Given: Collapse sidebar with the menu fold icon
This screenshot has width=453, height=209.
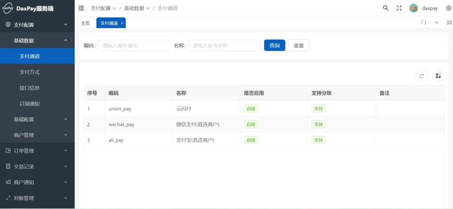Looking at the screenshot, I should (x=81, y=8).
